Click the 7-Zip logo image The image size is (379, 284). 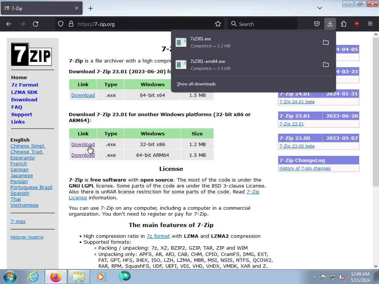click(31, 54)
